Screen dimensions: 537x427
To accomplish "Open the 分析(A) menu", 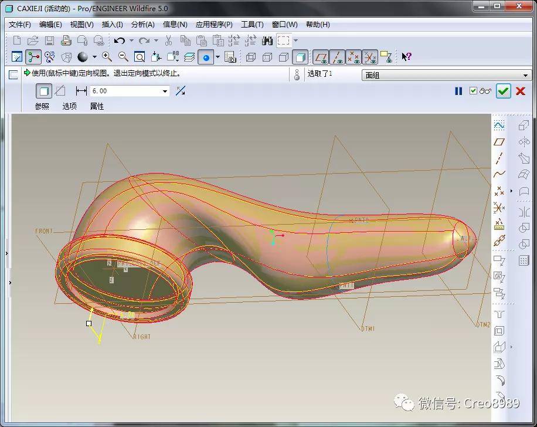I will (143, 25).
